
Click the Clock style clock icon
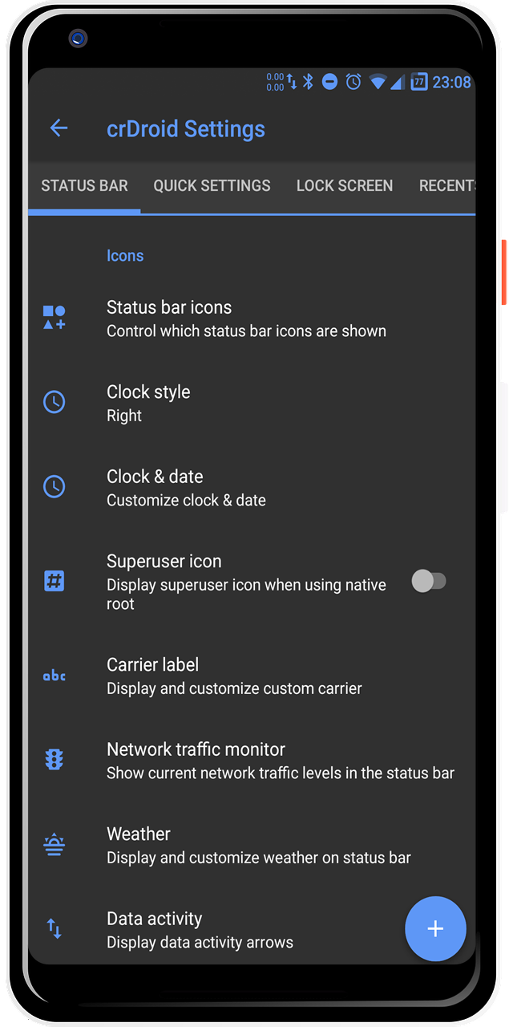point(54,402)
